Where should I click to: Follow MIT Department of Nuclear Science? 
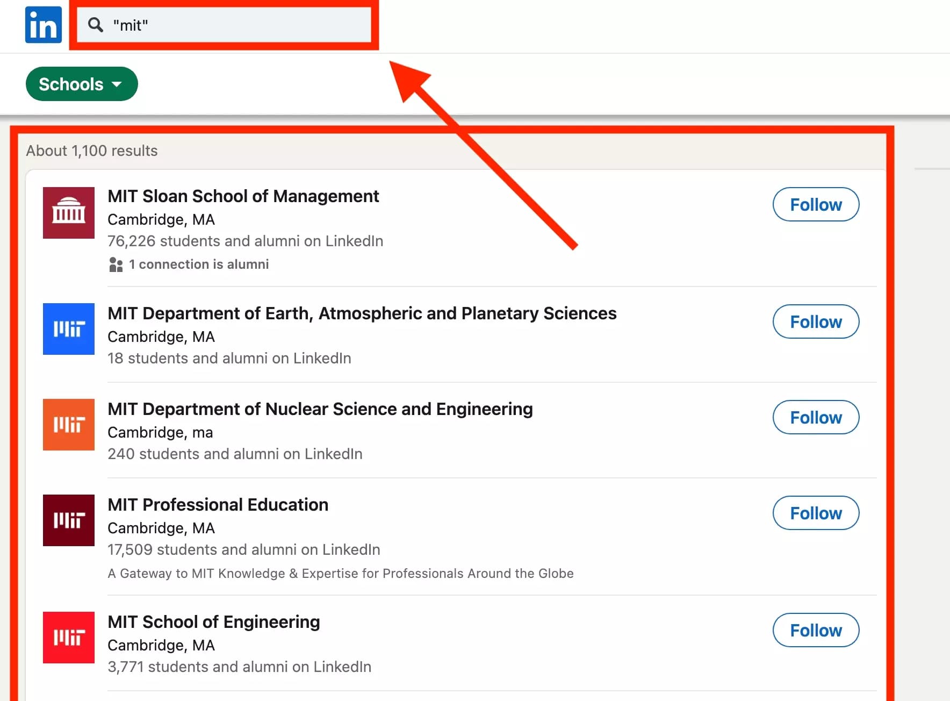tap(816, 417)
